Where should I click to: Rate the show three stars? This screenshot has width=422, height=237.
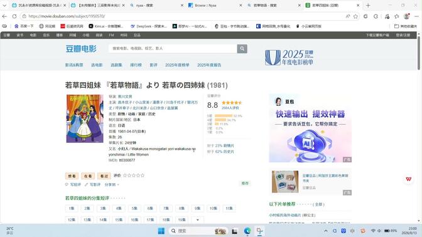134,176
